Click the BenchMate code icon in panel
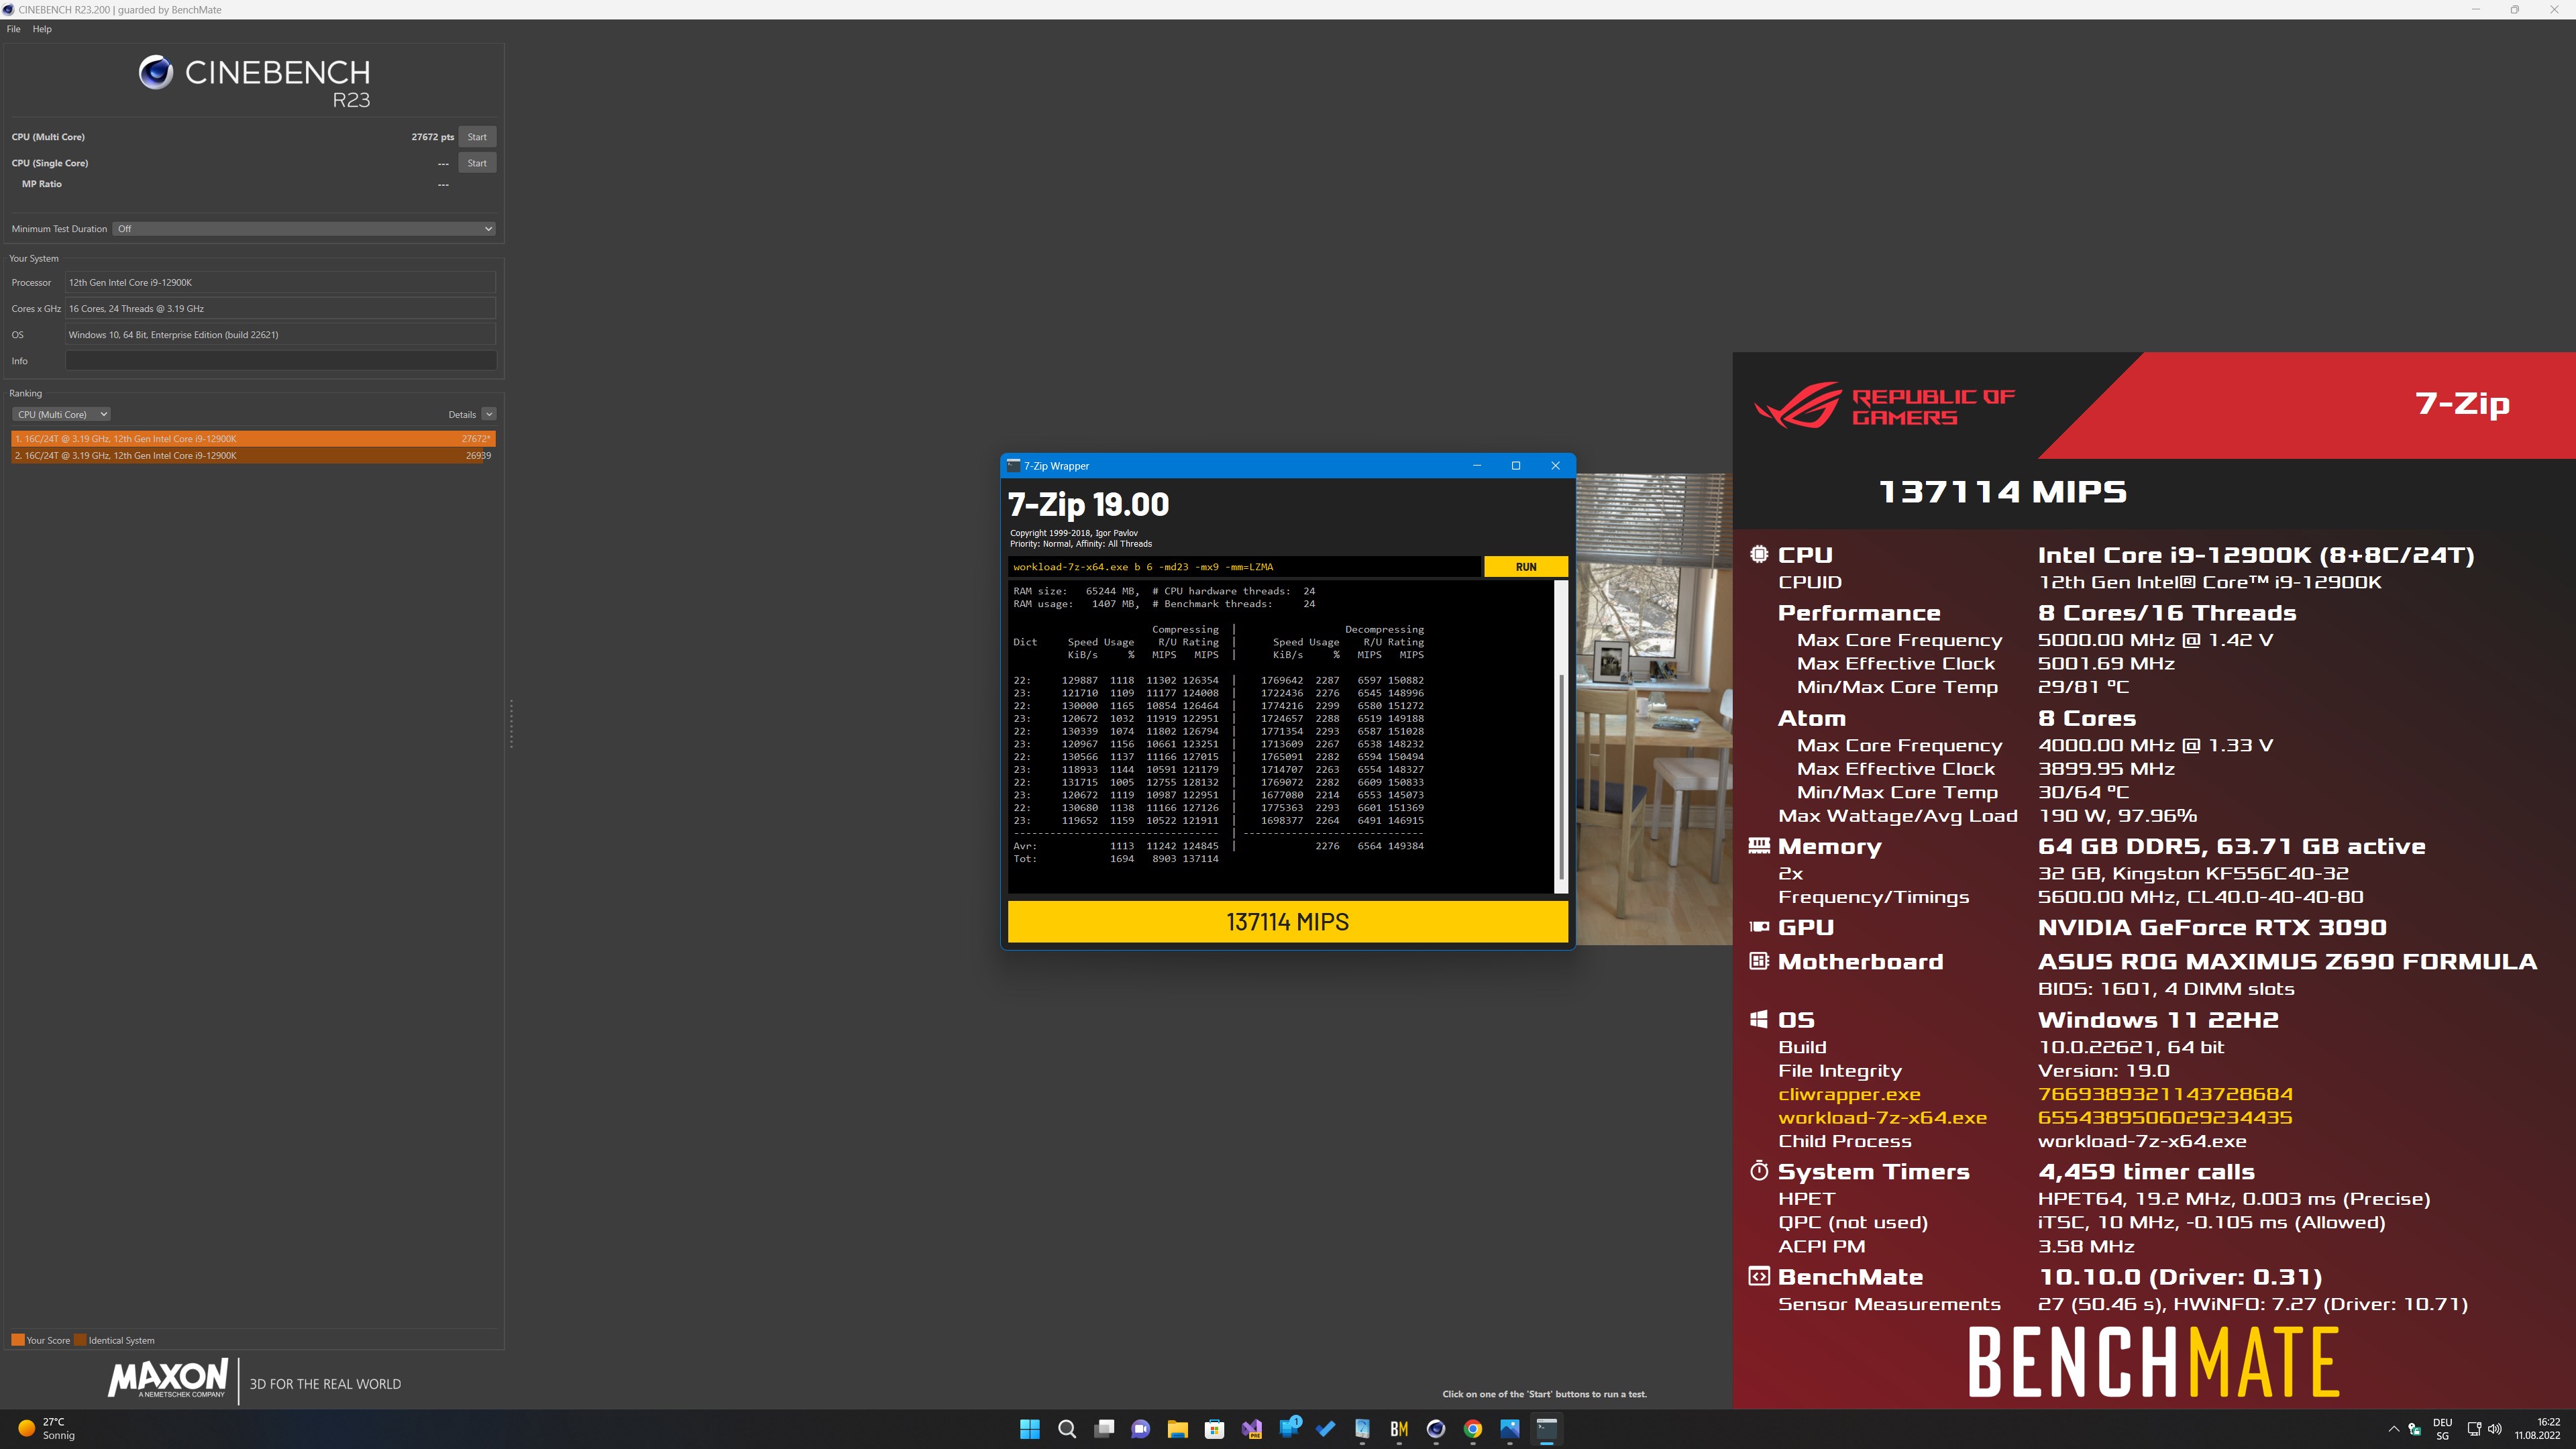Image resolution: width=2576 pixels, height=1449 pixels. tap(1759, 1276)
